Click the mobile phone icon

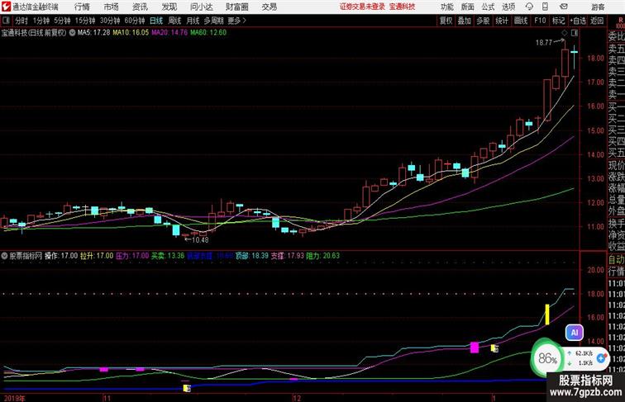click(x=546, y=7)
